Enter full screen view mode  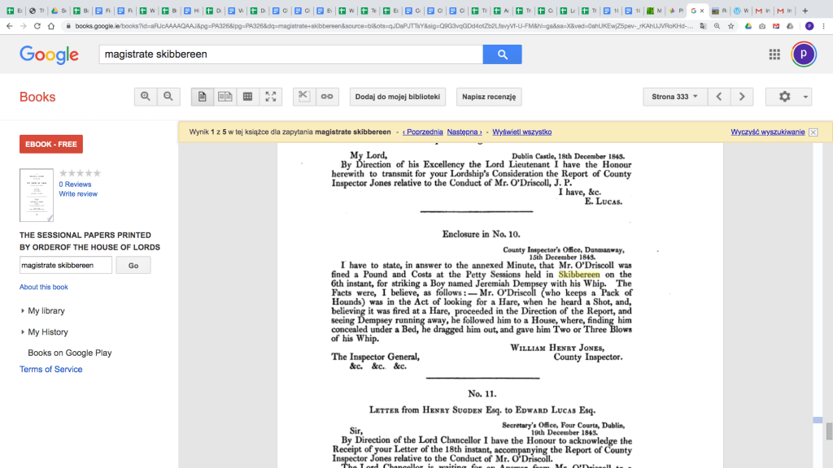point(271,97)
